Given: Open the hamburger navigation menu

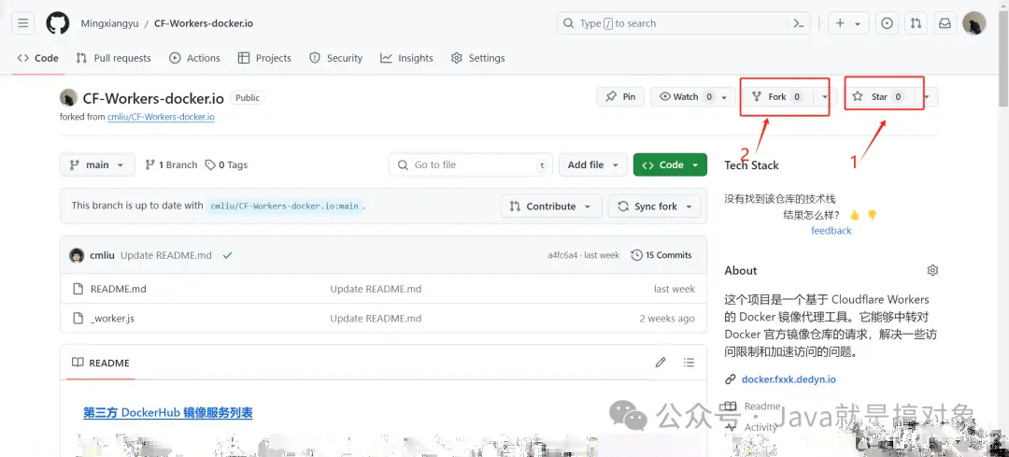Looking at the screenshot, I should click(23, 23).
